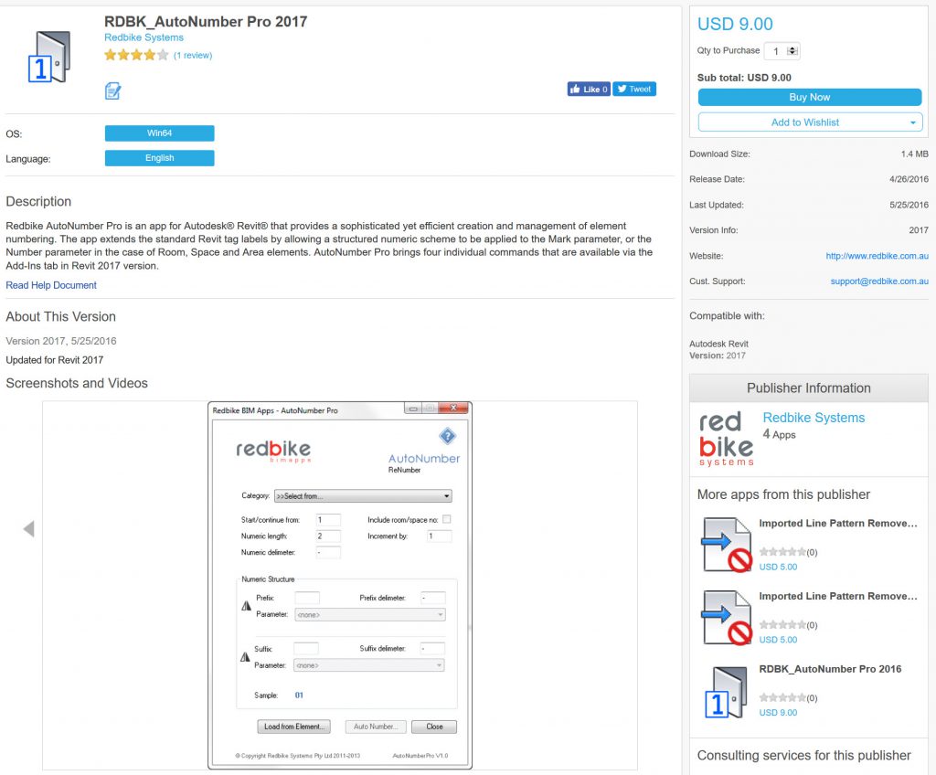
Task: Select the Win64 OS option
Action: tap(159, 133)
